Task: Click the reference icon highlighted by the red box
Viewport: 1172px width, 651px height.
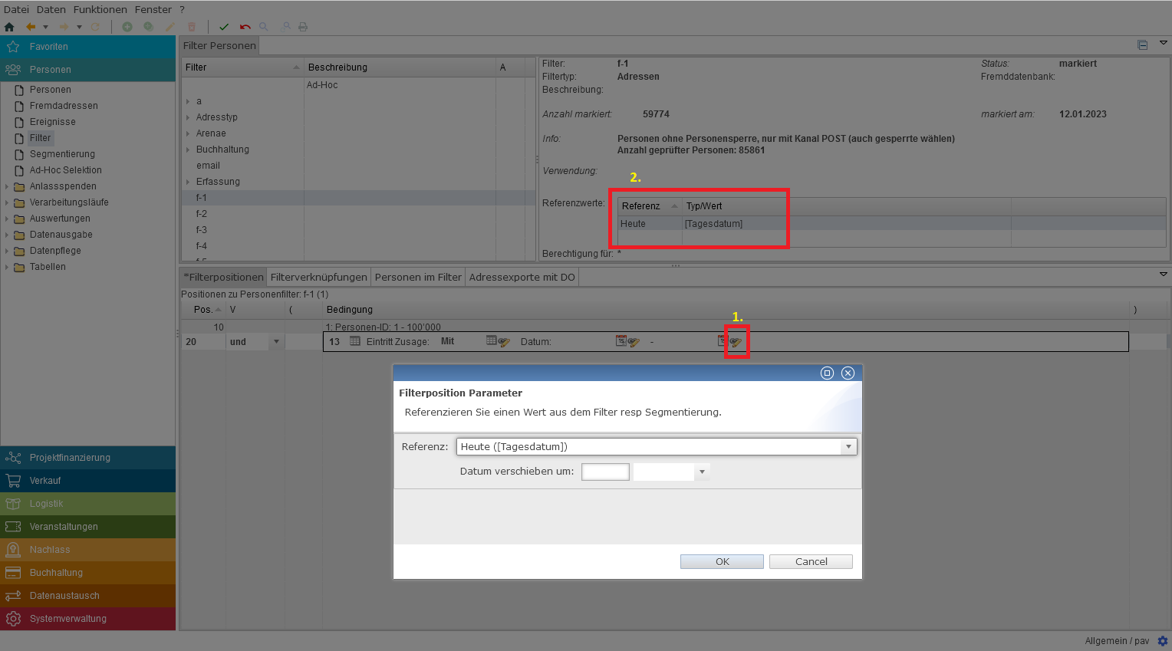Action: tap(736, 342)
